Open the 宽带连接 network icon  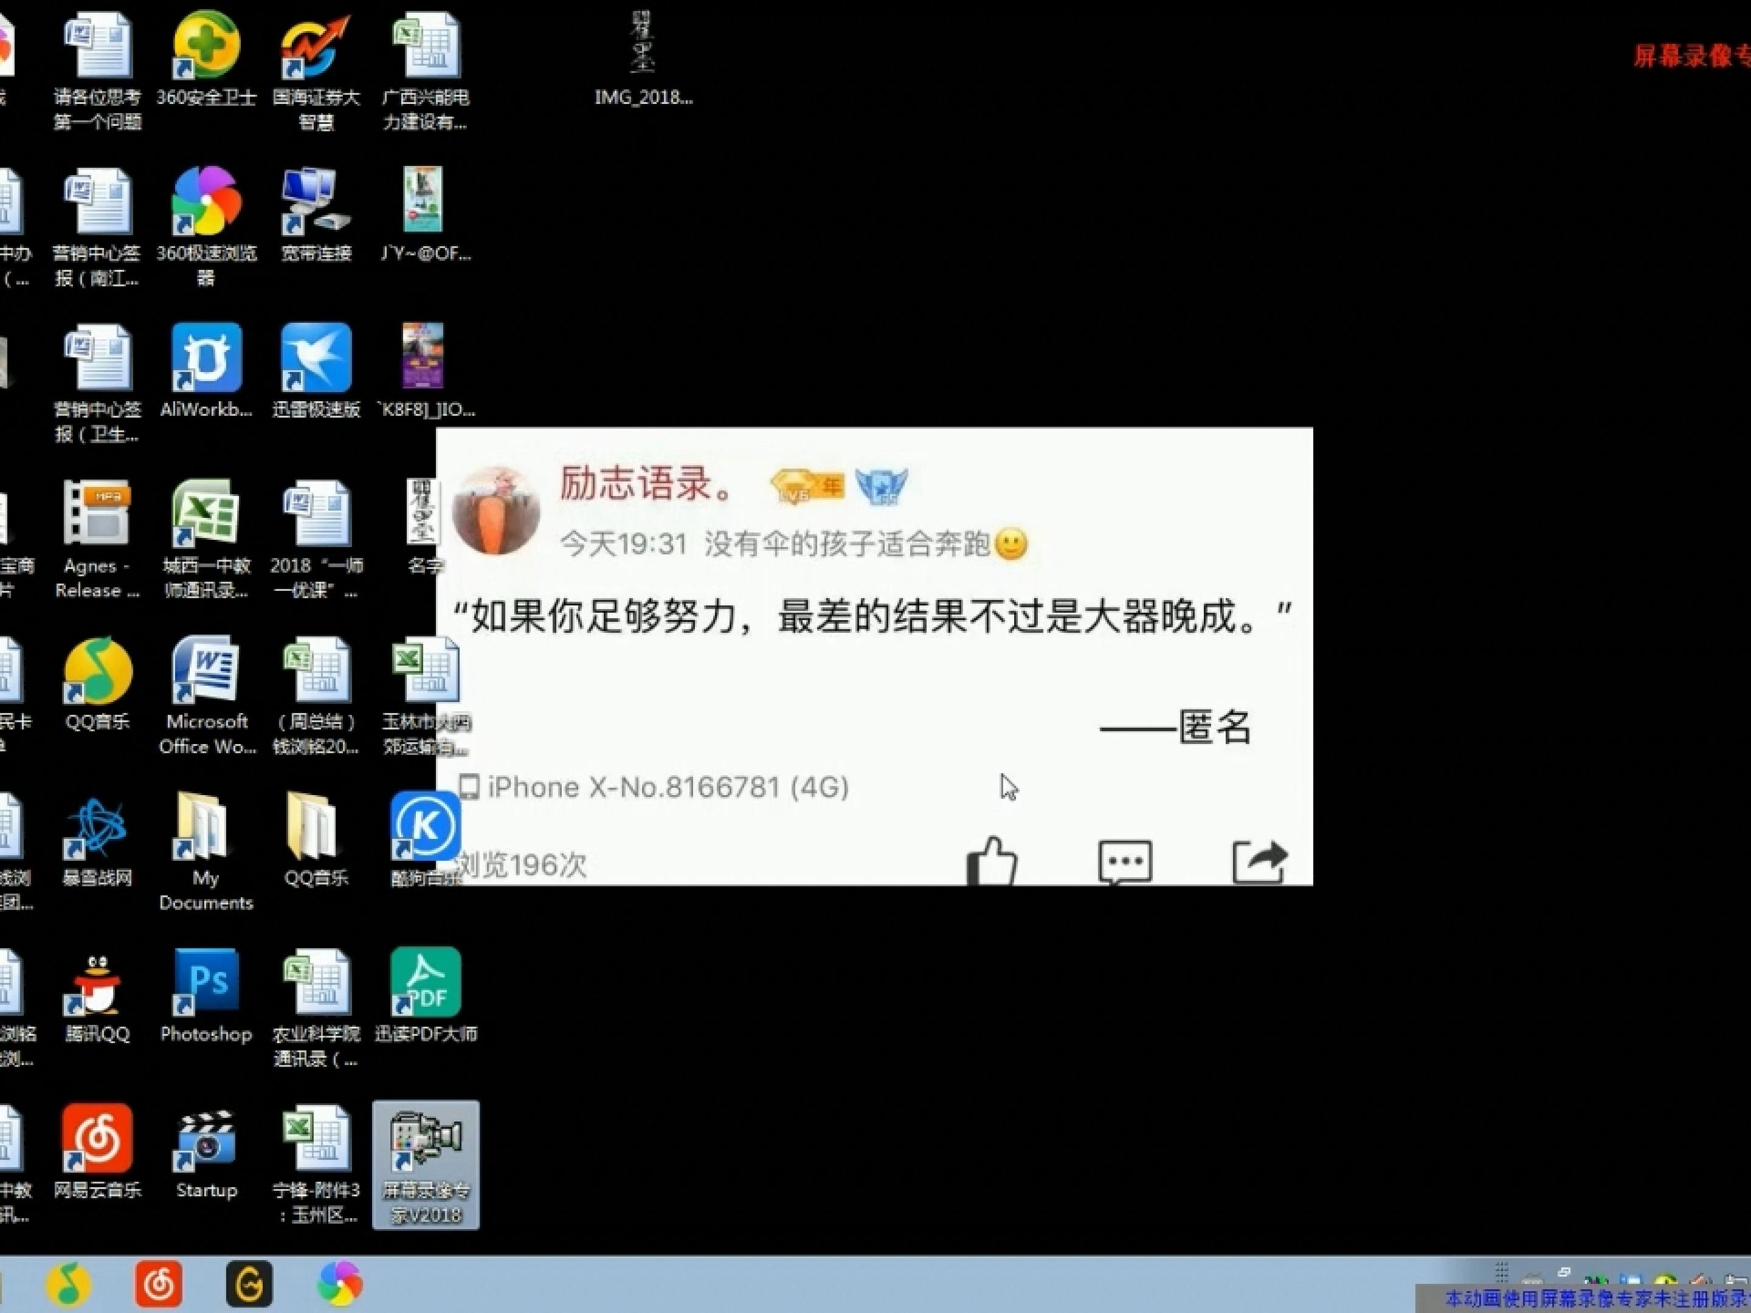[316, 215]
